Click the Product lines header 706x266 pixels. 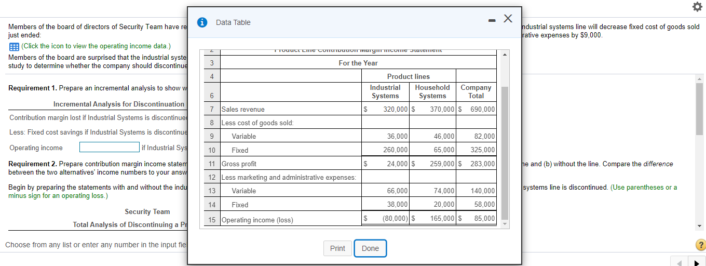point(409,76)
